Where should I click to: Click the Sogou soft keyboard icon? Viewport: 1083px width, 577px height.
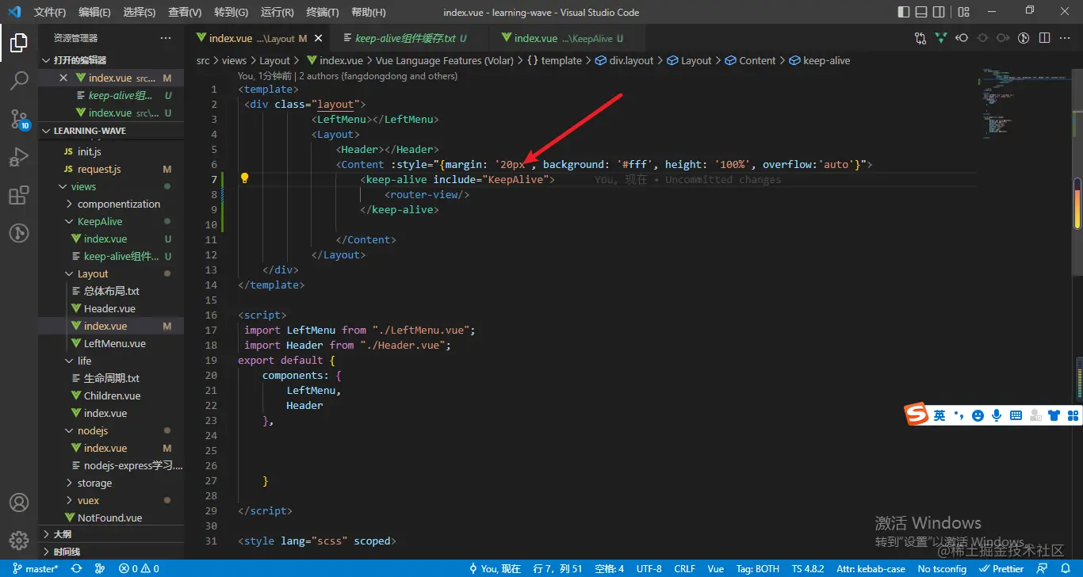click(x=1016, y=415)
